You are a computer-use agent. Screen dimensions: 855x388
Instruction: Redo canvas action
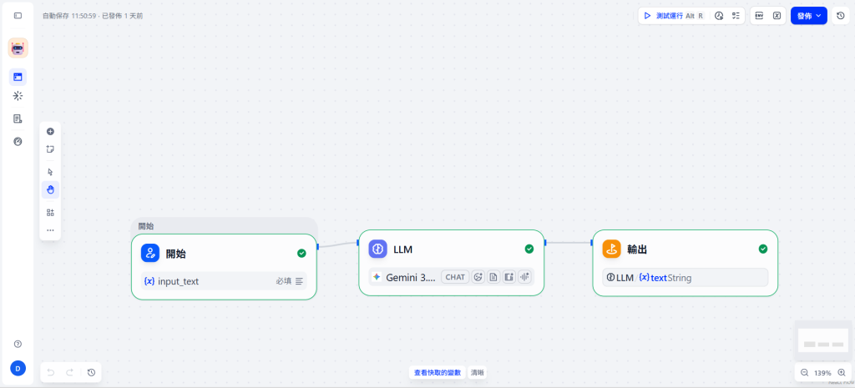coord(70,372)
